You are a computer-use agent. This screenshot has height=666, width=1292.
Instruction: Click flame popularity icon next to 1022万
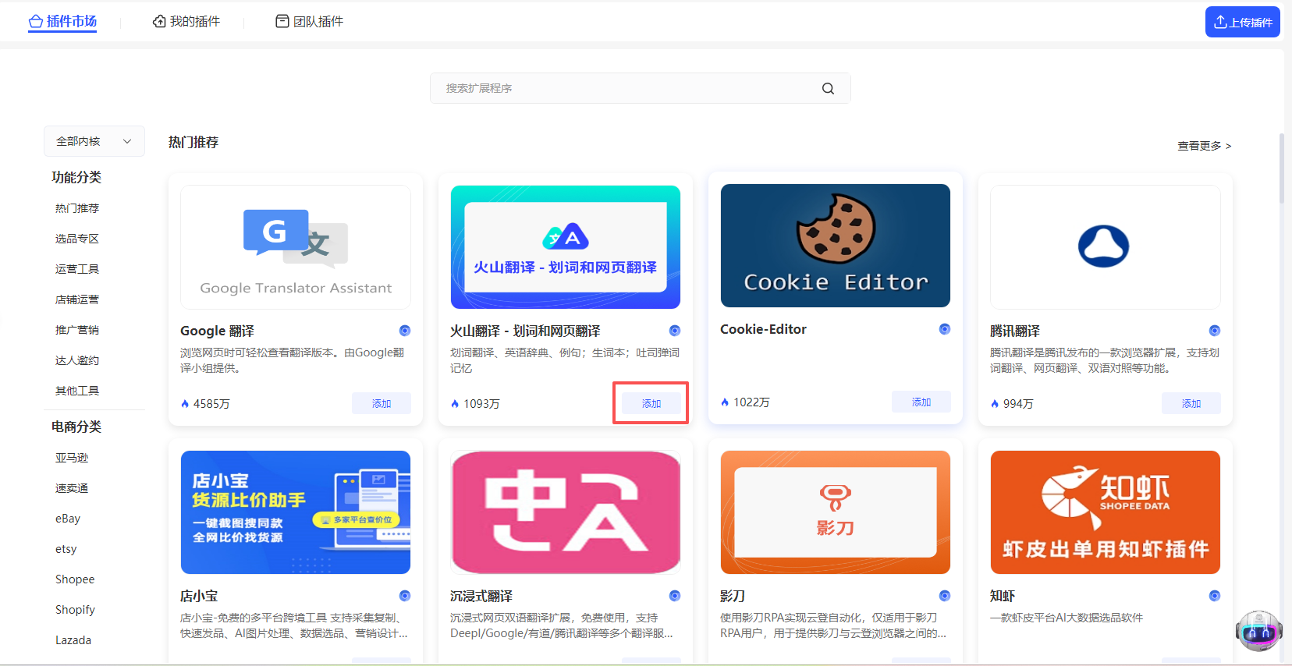click(x=725, y=402)
